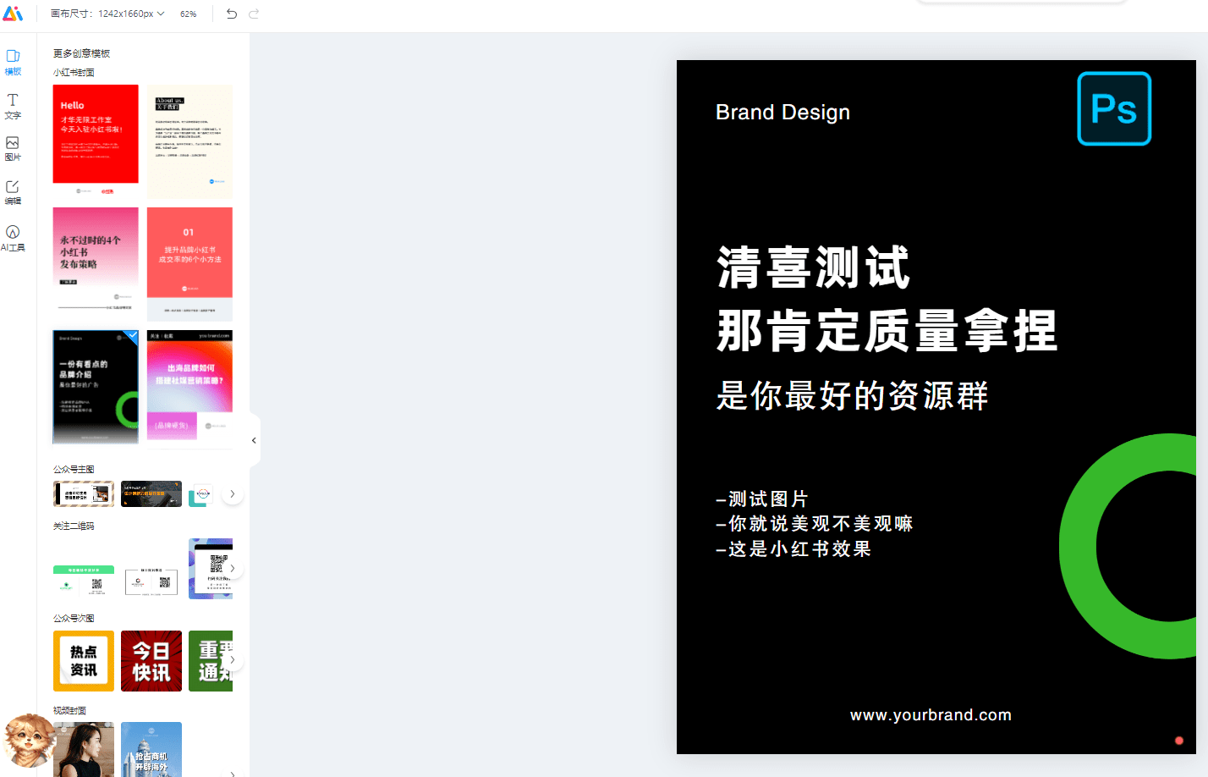1208x777 pixels.
Task: Click the red status dot on canvas corner
Action: pyautogui.click(x=1179, y=740)
